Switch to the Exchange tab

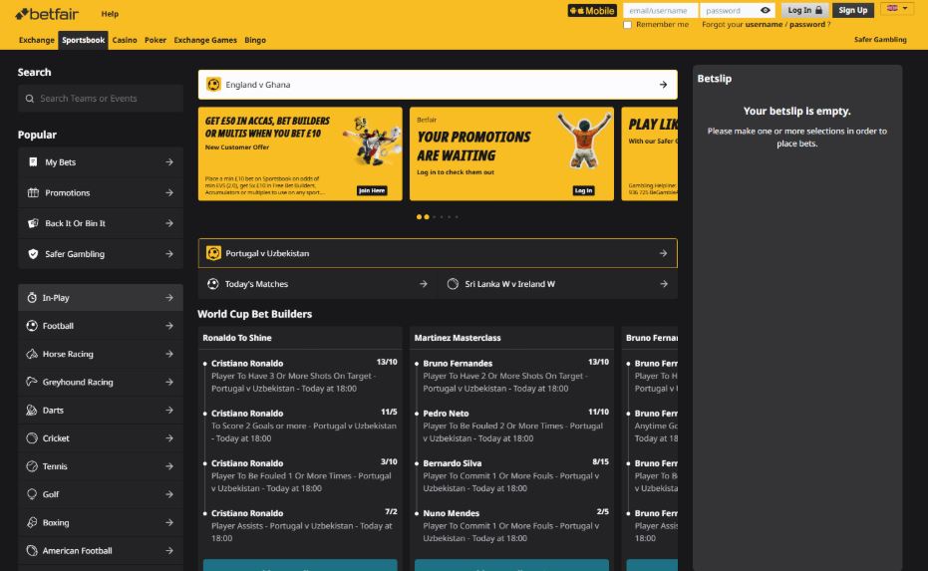[x=37, y=40]
